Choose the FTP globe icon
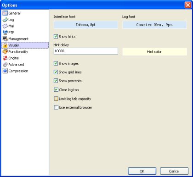Image resolution: width=193 pixels, height=177 pixels. 5,33
